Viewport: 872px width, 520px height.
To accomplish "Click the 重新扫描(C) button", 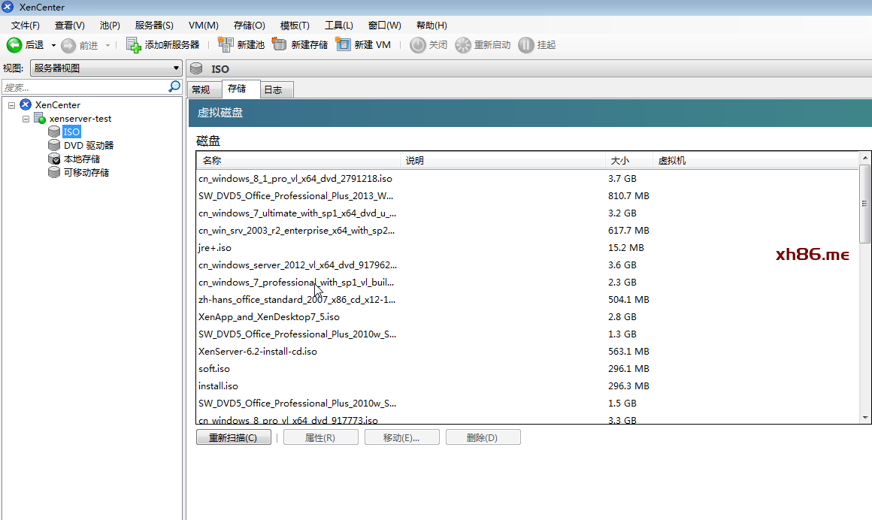I will 233,437.
